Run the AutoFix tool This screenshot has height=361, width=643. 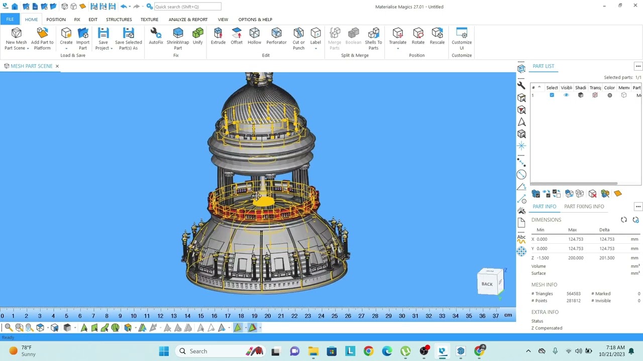click(x=156, y=36)
